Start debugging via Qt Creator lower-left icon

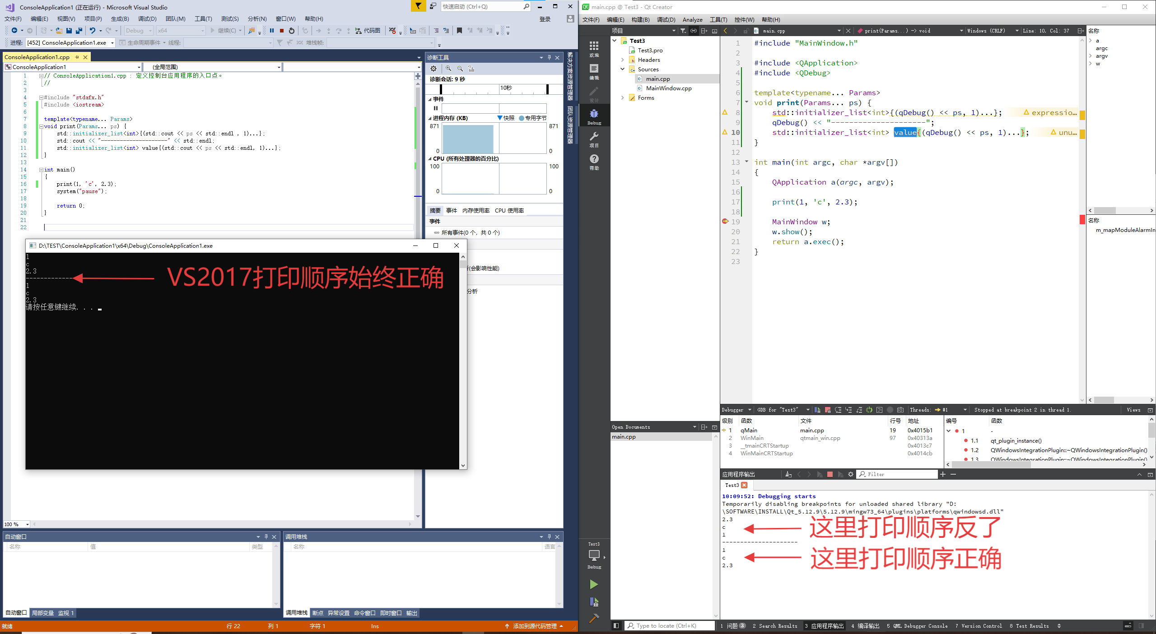click(594, 602)
